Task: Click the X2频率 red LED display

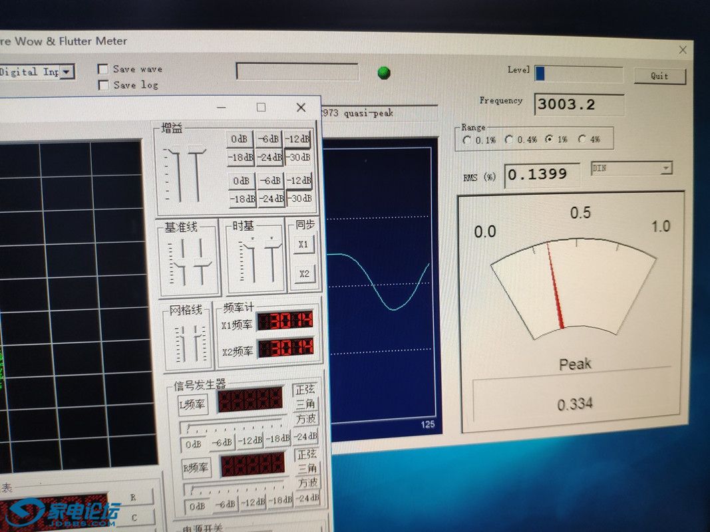Action: tap(285, 348)
